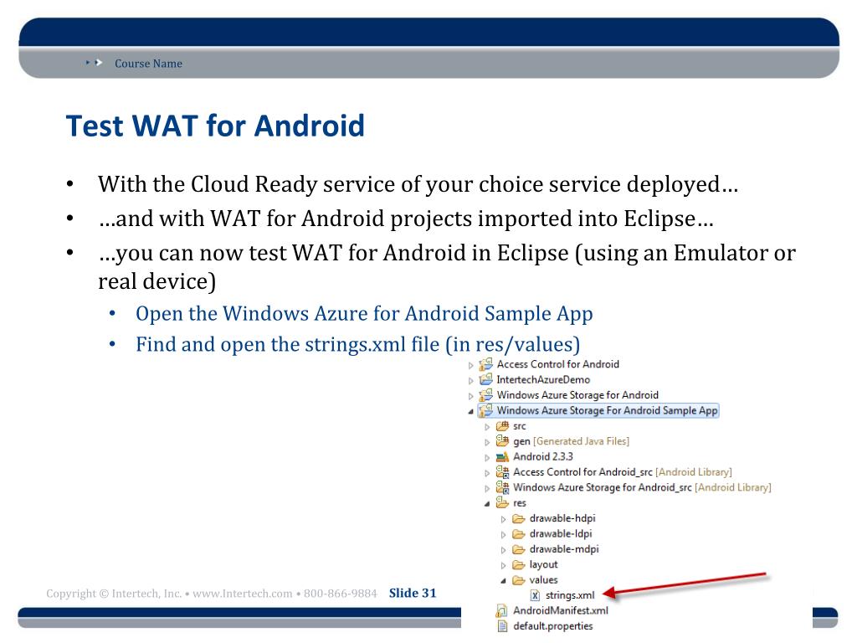Click the Windows Azure Storage for Android_src icon
The height and width of the screenshot is (643, 857).
(x=502, y=487)
